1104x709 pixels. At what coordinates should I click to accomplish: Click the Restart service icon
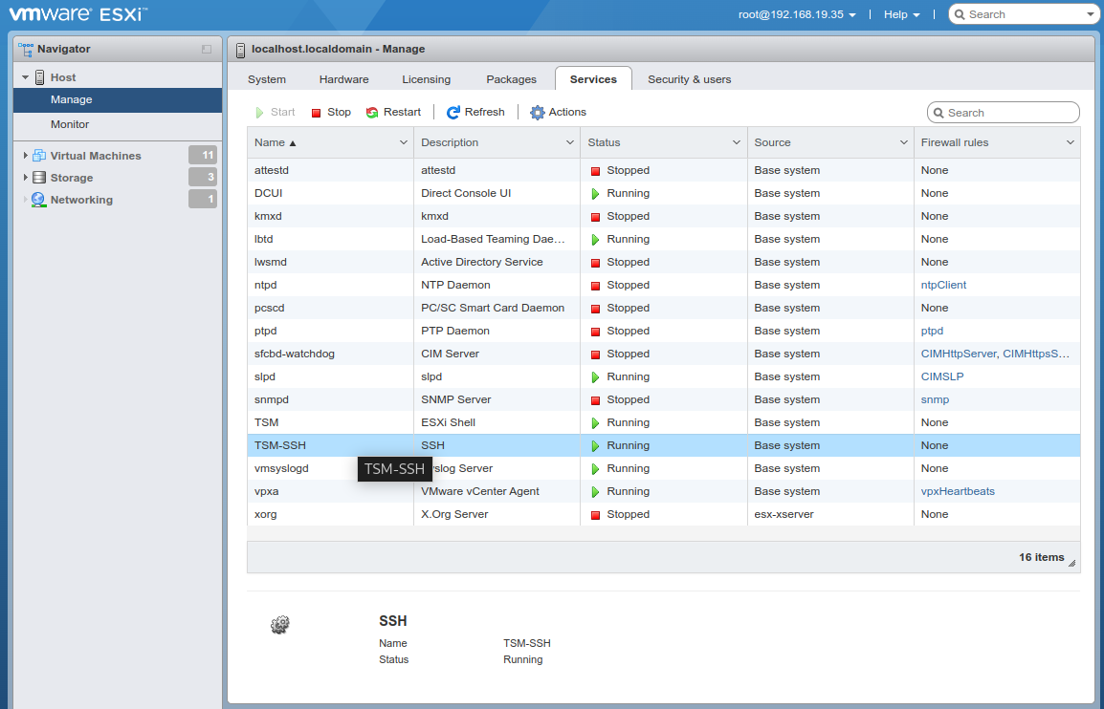click(x=372, y=113)
